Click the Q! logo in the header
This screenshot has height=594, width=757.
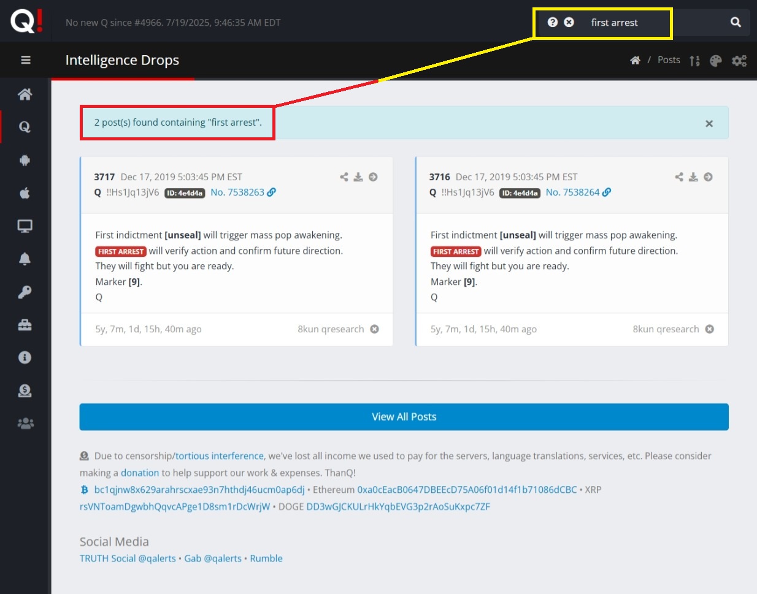(26, 21)
